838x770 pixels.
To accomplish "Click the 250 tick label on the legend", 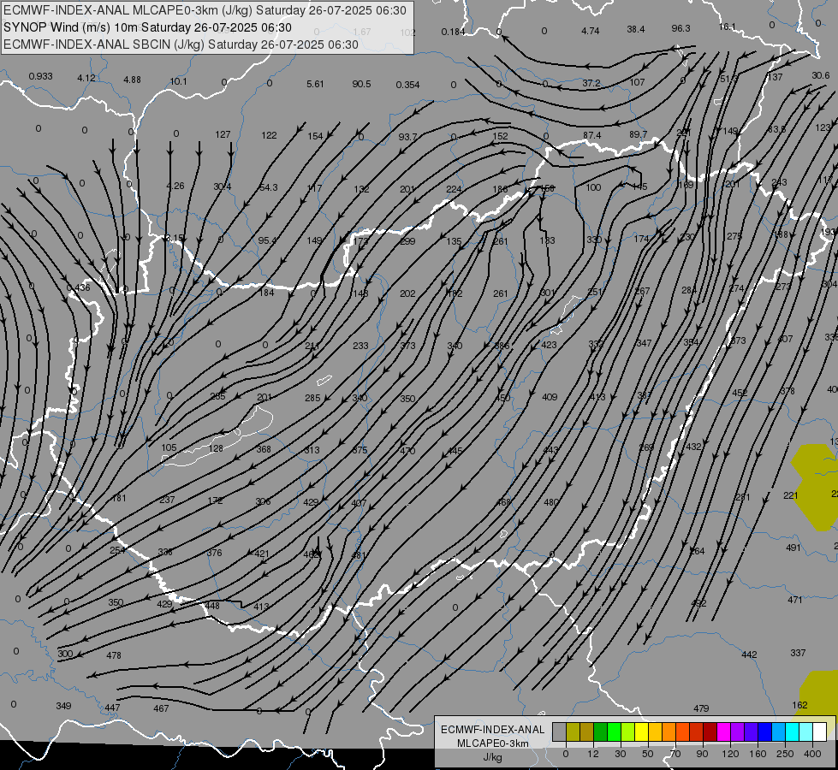I will pos(785,754).
